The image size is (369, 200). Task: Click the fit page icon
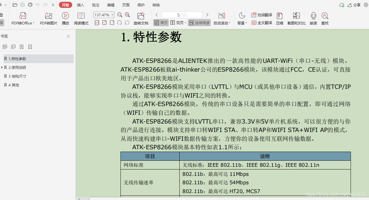(104, 23)
